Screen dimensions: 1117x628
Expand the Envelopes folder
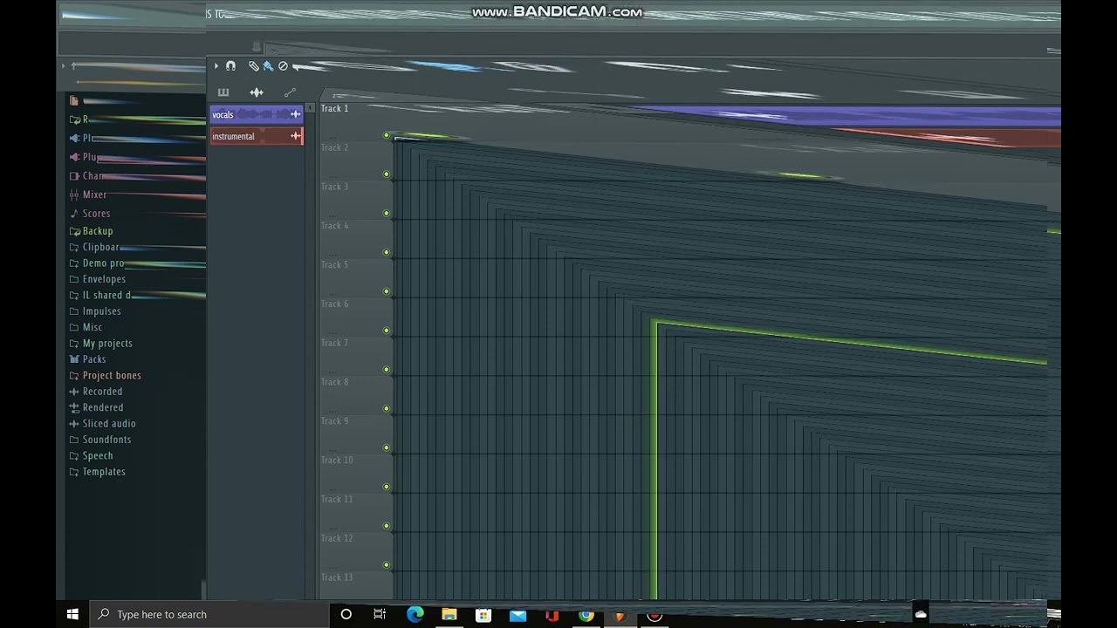[98, 279]
